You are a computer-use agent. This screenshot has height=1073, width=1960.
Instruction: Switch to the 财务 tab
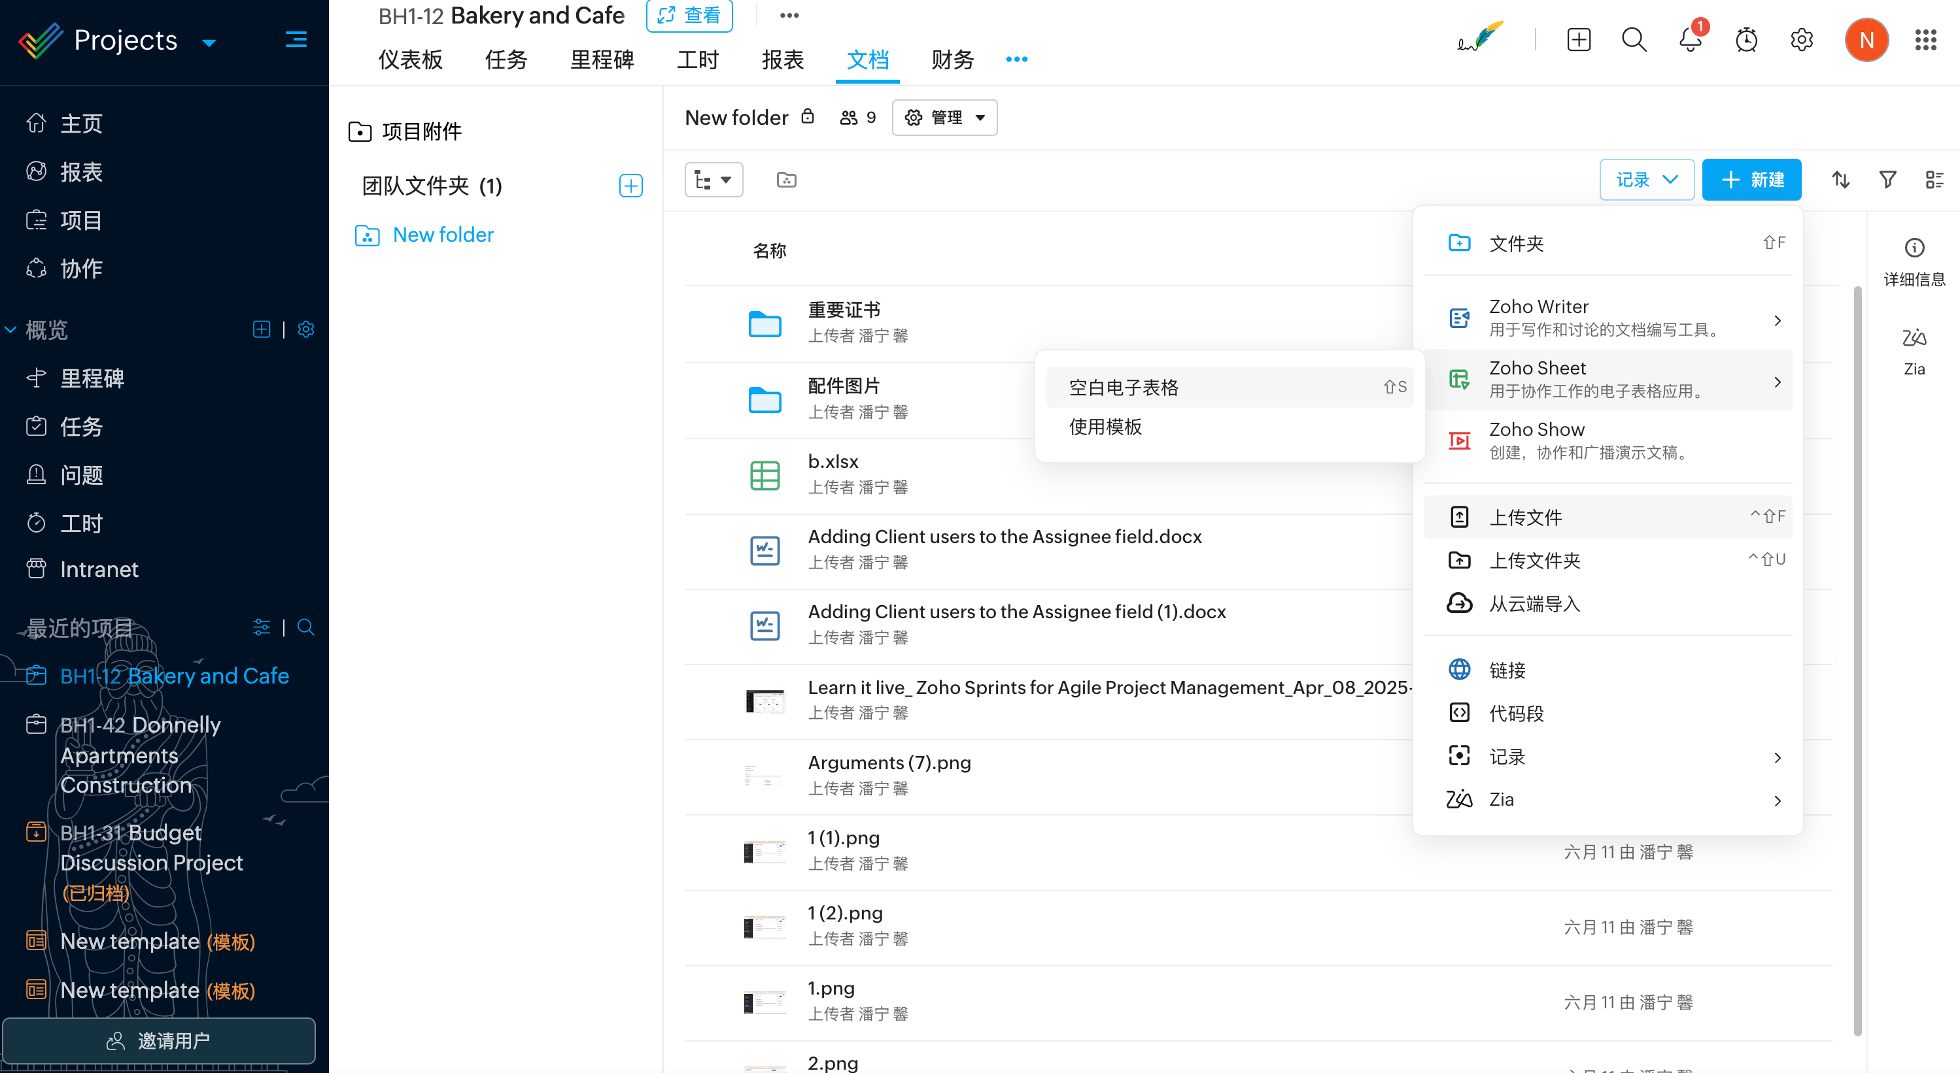952,59
